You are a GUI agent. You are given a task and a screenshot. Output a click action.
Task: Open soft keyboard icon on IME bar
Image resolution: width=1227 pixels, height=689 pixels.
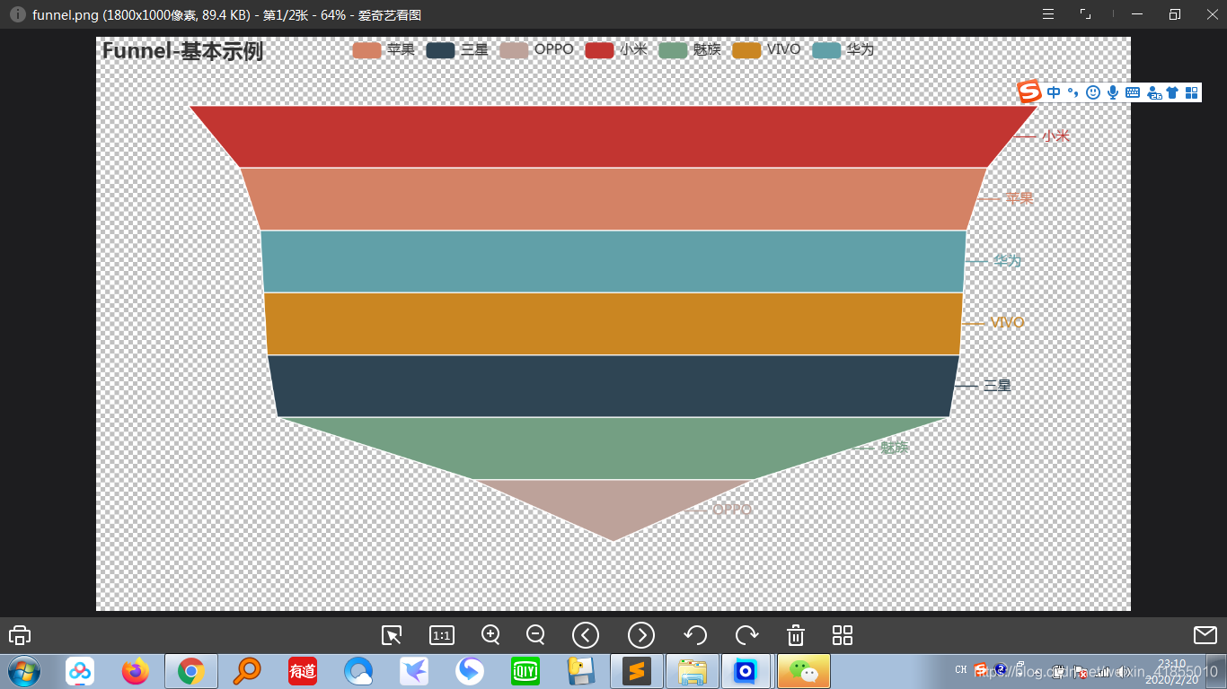1133,92
